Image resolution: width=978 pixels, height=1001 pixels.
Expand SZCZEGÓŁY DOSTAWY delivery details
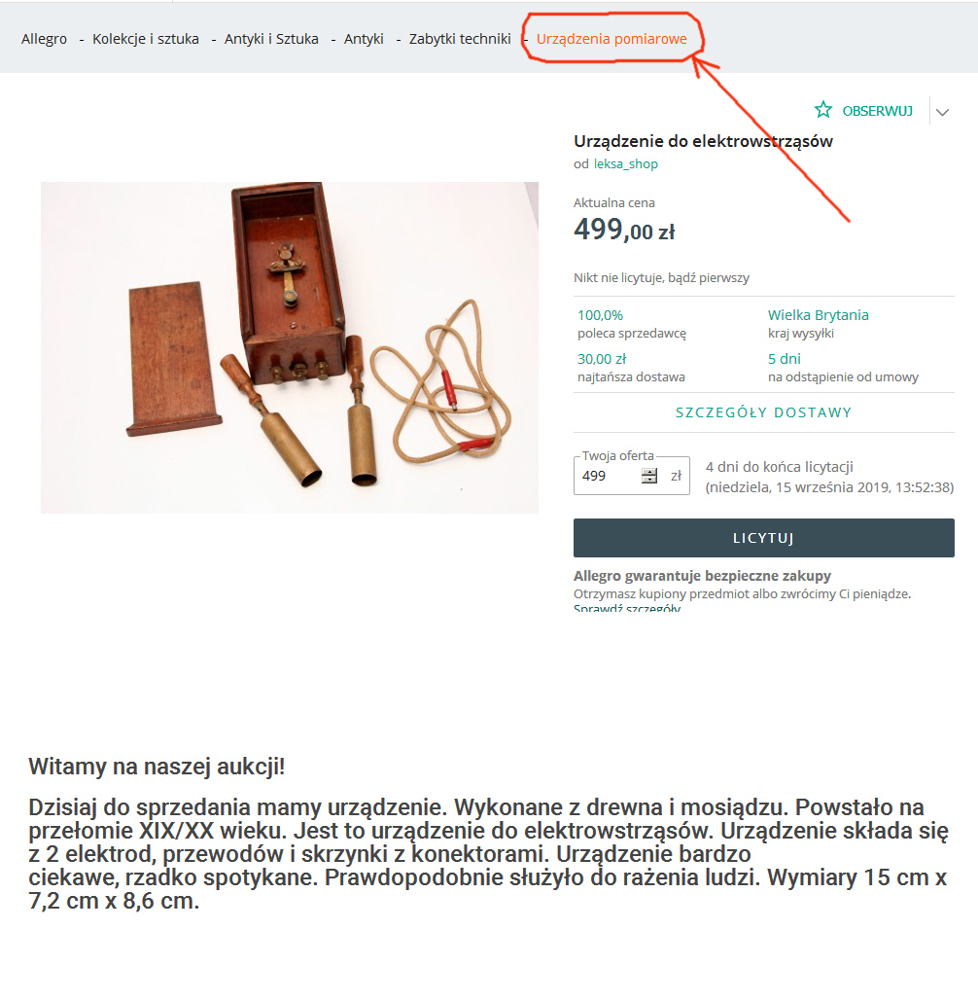(764, 412)
